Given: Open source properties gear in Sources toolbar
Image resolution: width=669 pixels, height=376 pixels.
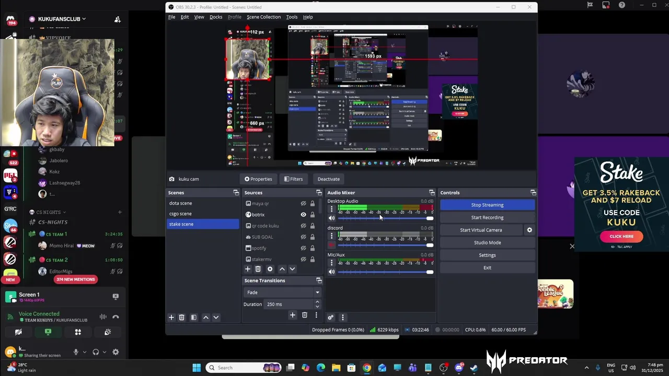Looking at the screenshot, I should pos(270,269).
